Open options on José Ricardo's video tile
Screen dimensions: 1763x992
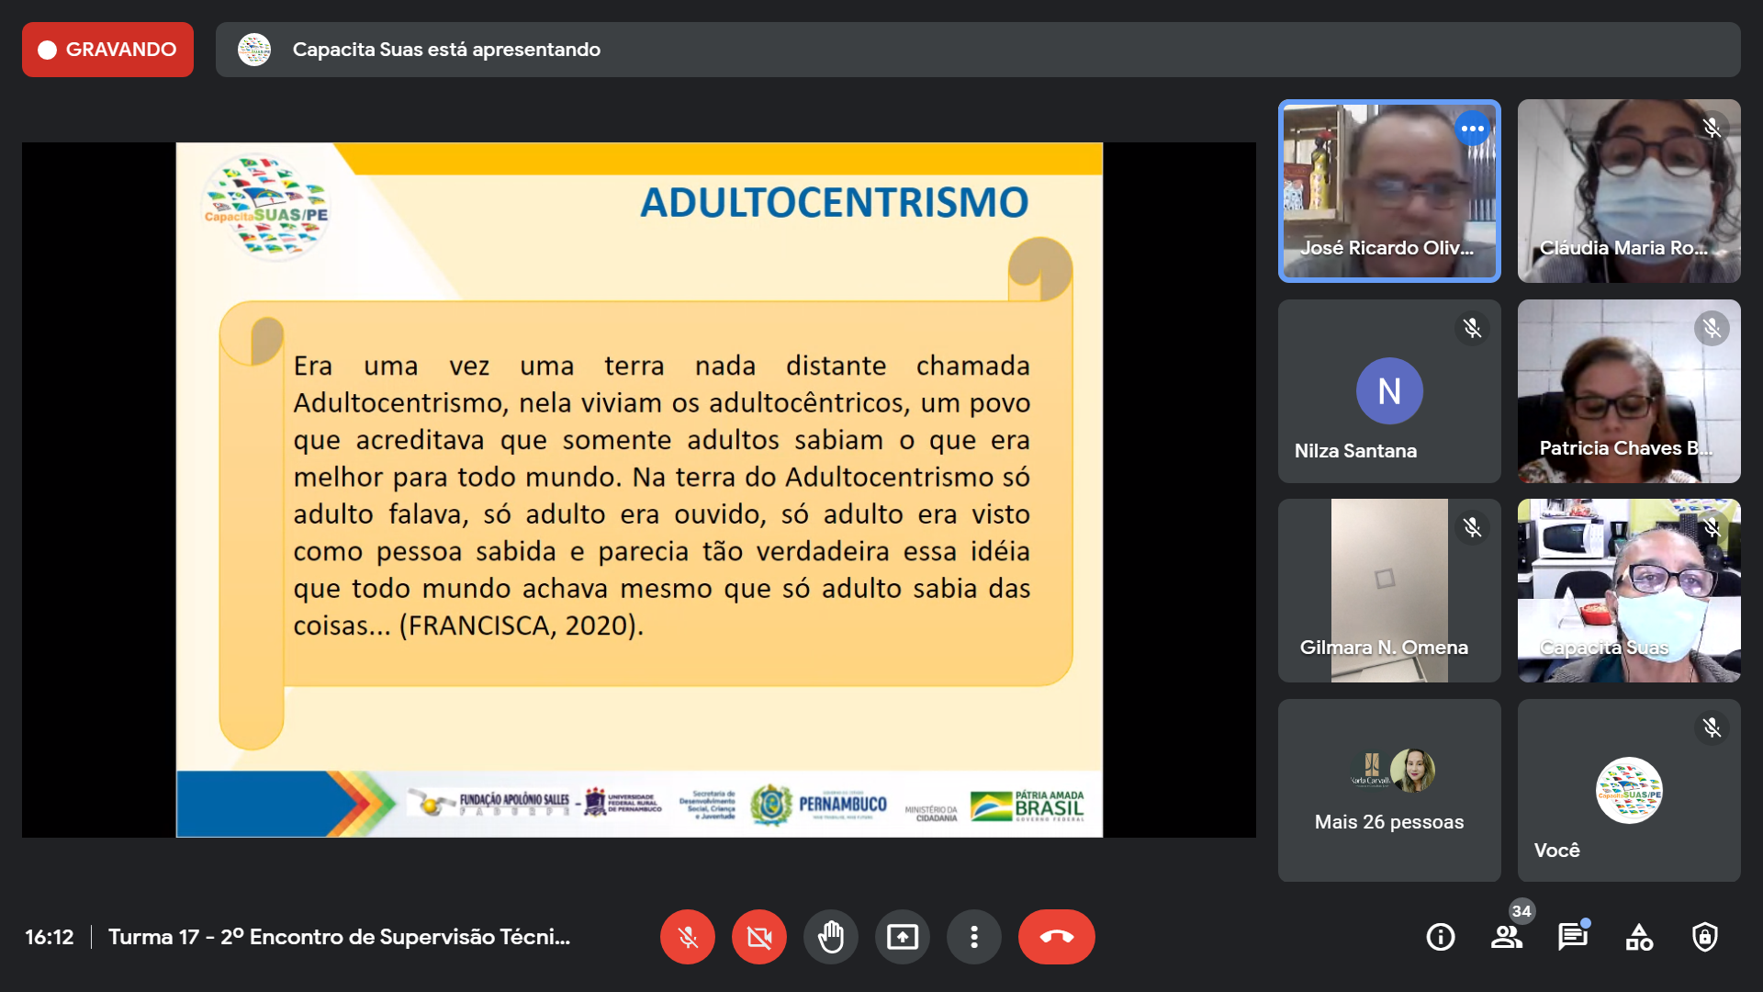click(x=1472, y=129)
